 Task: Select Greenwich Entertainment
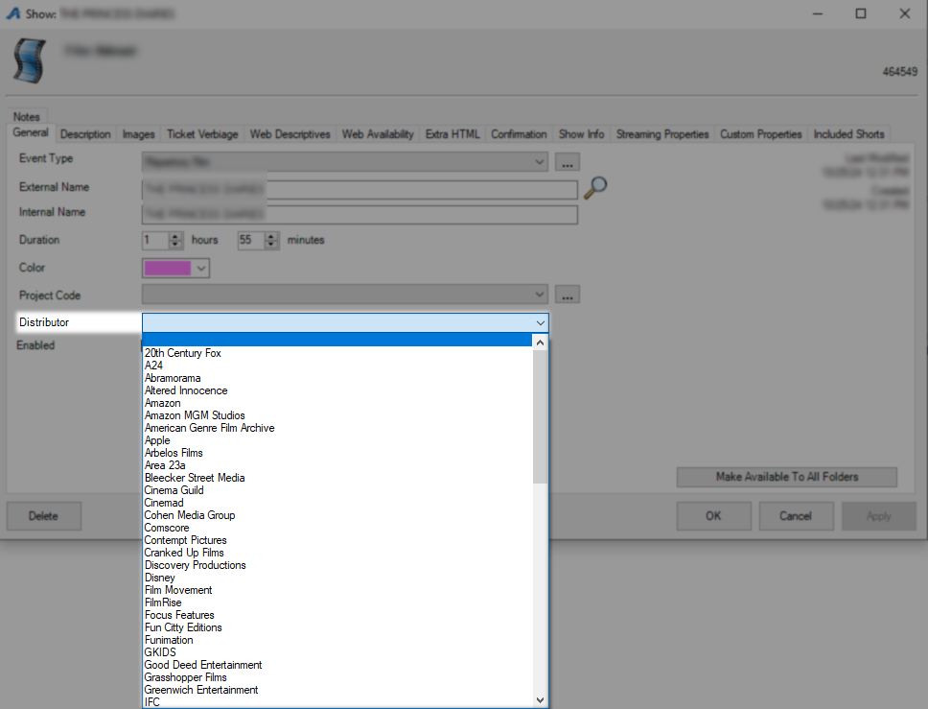pyautogui.click(x=337, y=690)
